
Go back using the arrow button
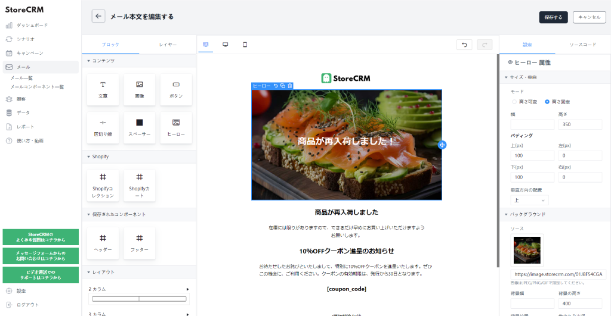coord(98,16)
